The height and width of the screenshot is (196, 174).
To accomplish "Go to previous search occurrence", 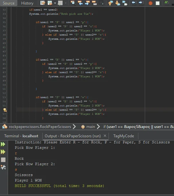I will pos(80,3).
